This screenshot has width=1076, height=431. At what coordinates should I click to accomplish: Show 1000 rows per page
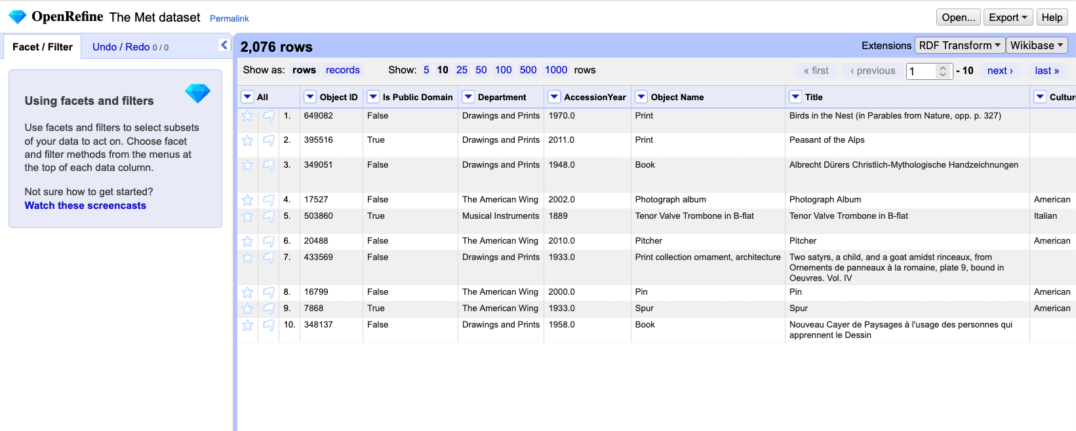[556, 70]
